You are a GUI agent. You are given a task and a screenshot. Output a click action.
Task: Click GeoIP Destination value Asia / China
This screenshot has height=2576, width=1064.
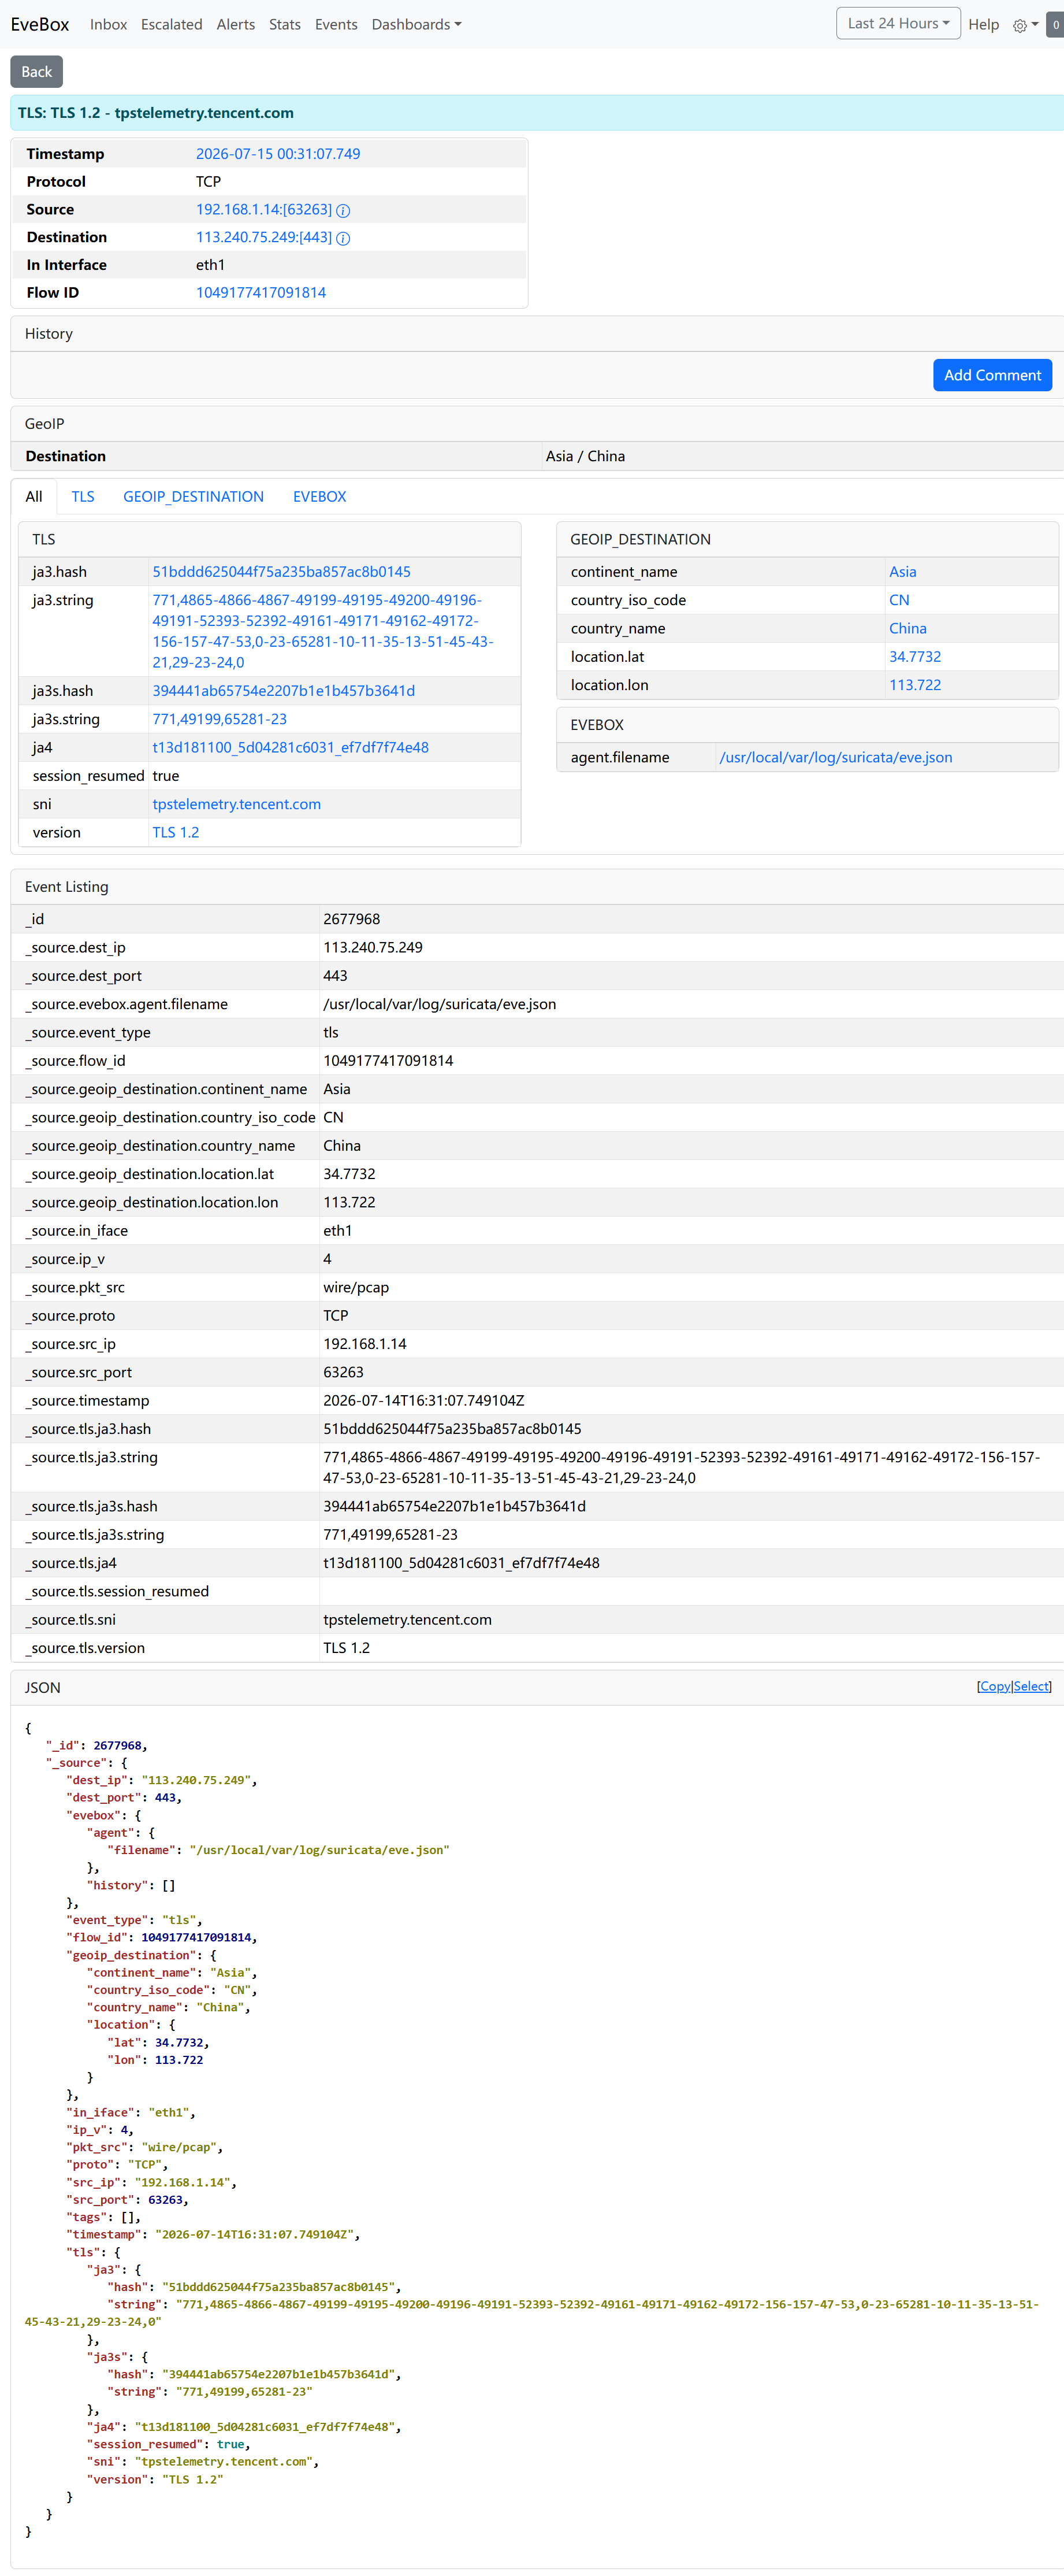[x=586, y=456]
